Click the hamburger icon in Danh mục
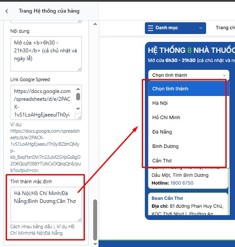 coord(151,28)
